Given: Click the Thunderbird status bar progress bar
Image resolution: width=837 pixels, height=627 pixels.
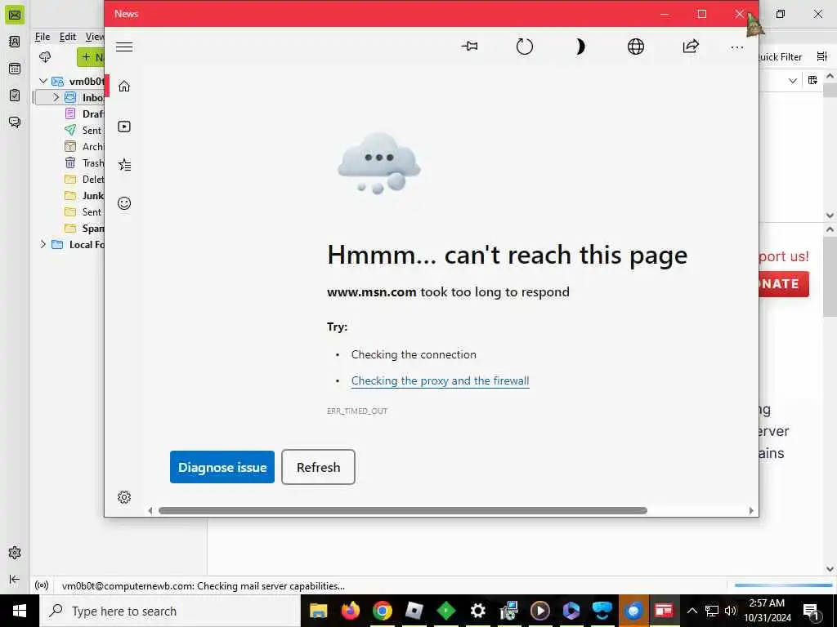Looking at the screenshot, I should pyautogui.click(x=782, y=585).
